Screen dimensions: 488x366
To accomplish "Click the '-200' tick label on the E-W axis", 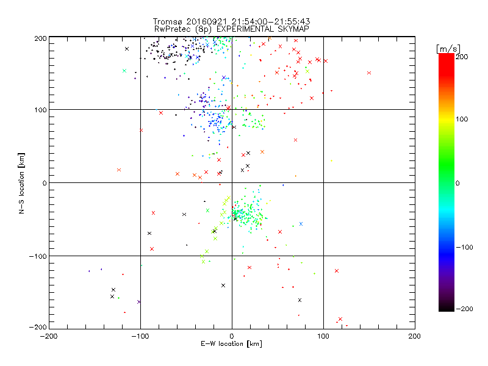I will click(49, 336).
